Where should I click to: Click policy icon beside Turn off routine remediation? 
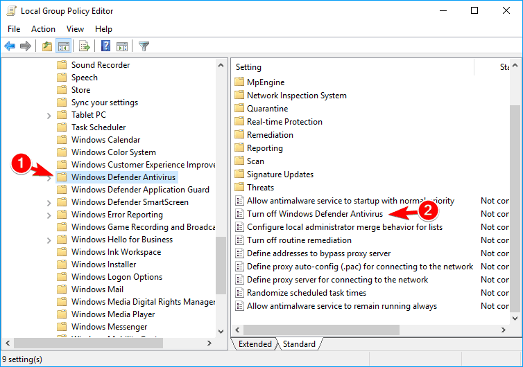point(239,240)
